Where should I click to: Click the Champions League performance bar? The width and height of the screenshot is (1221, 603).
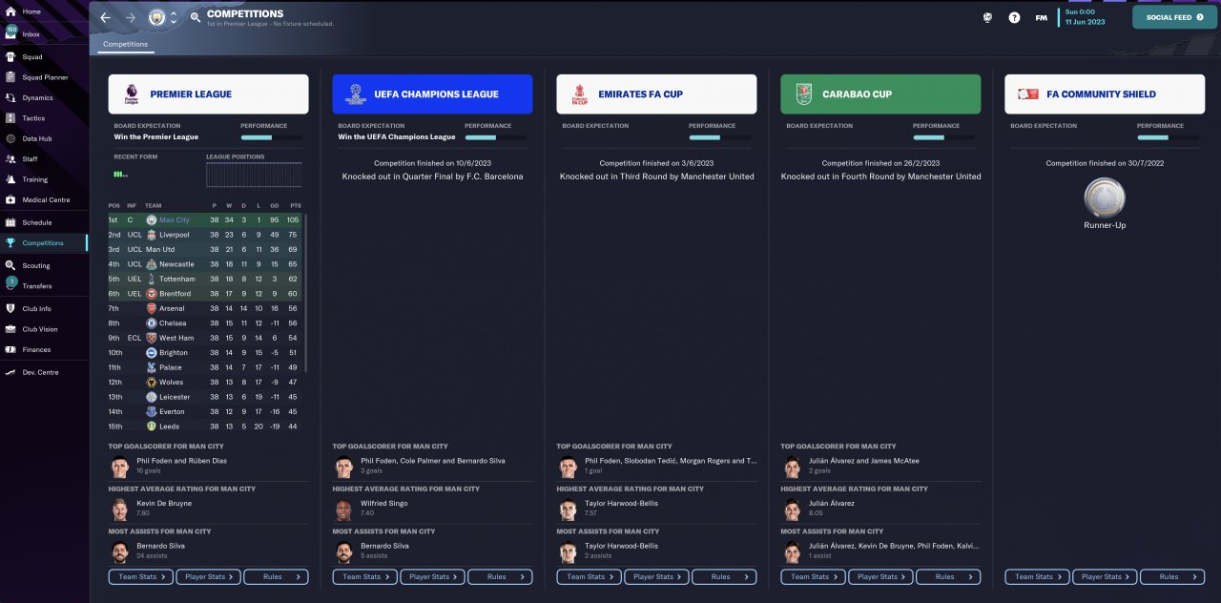click(495, 137)
